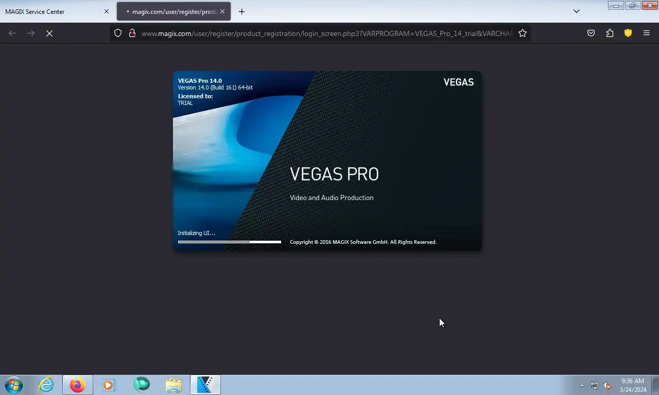Close the magix.com register tab
This screenshot has width=659, height=395.
point(222,11)
